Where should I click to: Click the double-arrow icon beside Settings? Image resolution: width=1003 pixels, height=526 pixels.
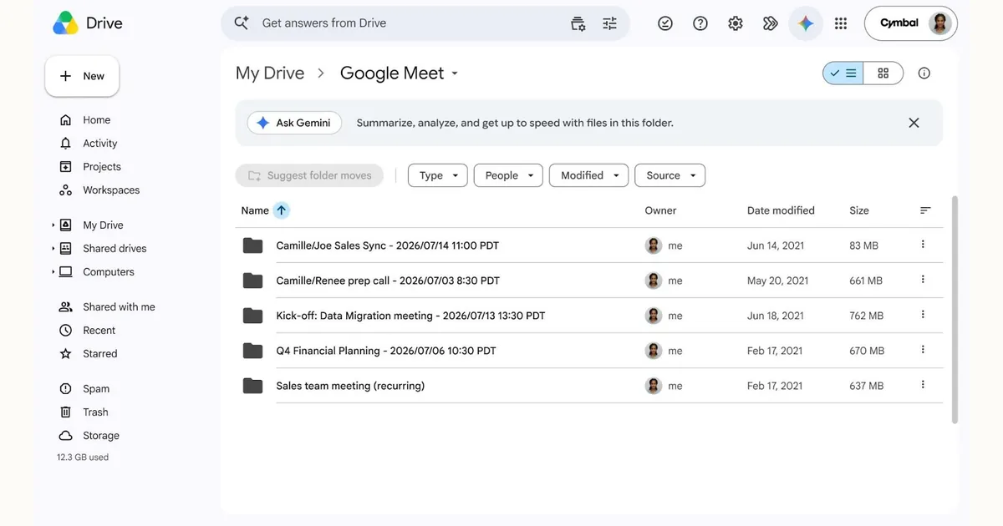tap(771, 23)
